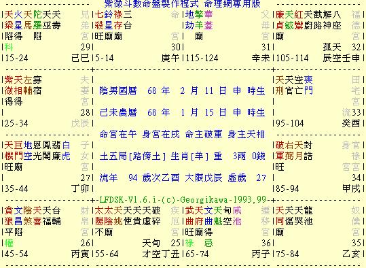The image size is (366, 268).
Task: Select the age range 75-84
Action: coord(287,254)
